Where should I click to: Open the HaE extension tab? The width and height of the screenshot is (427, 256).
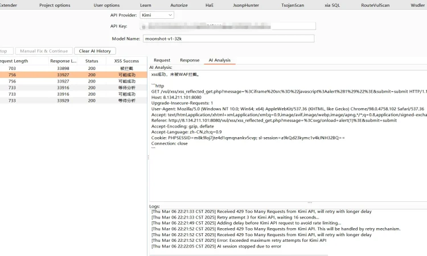tap(210, 5)
